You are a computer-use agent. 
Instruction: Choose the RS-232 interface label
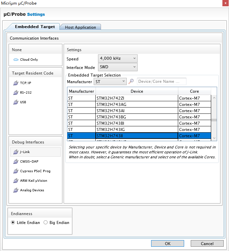(26, 93)
